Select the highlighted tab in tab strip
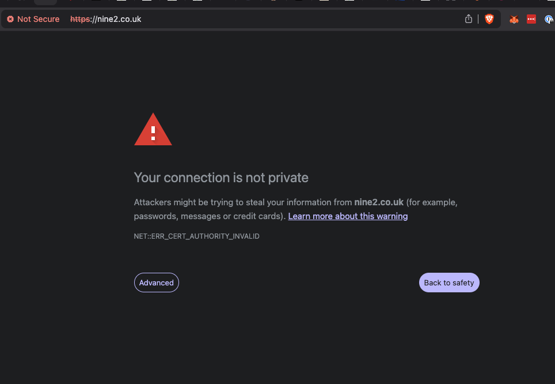Screen dimensions: 555x384 point(45,2)
